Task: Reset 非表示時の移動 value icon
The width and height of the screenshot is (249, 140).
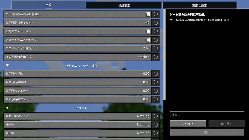Action: [x=155, y=82]
